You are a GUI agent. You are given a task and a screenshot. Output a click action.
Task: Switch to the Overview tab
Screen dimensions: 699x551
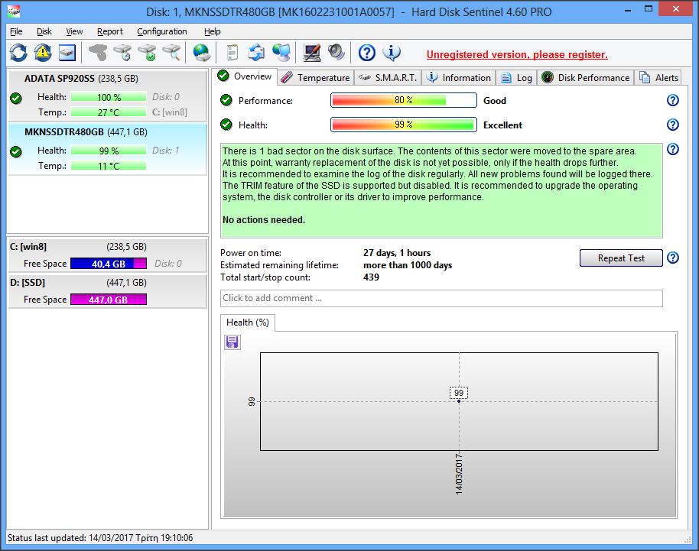click(x=245, y=76)
